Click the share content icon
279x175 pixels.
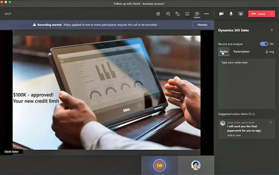point(241,14)
